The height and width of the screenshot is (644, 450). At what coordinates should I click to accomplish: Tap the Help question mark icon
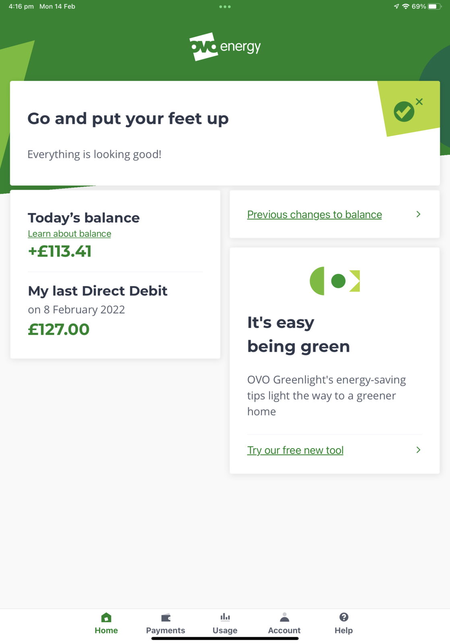(344, 617)
